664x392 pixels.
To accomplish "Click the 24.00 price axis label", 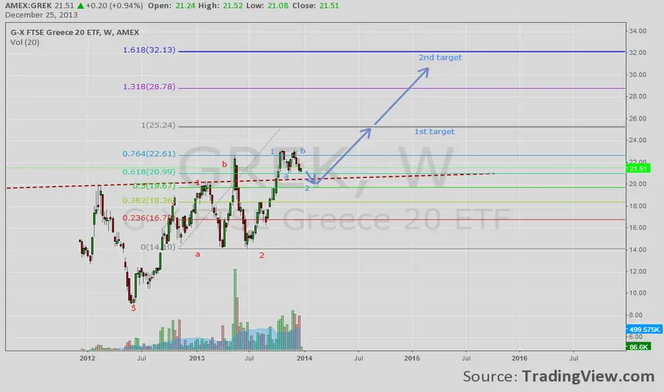I will coord(638,140).
